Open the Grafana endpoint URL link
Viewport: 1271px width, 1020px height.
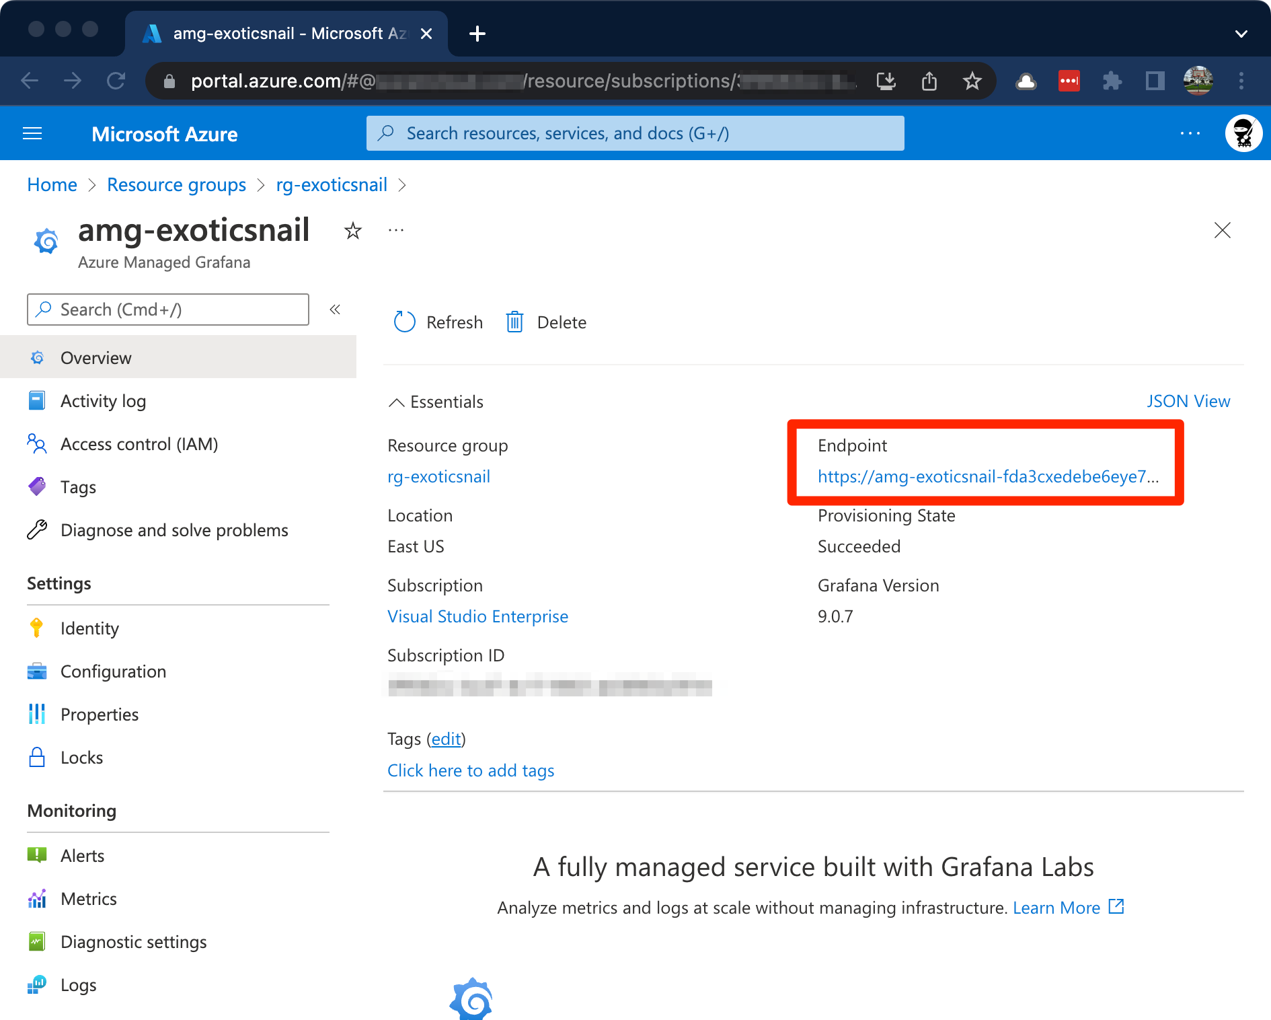point(988,476)
